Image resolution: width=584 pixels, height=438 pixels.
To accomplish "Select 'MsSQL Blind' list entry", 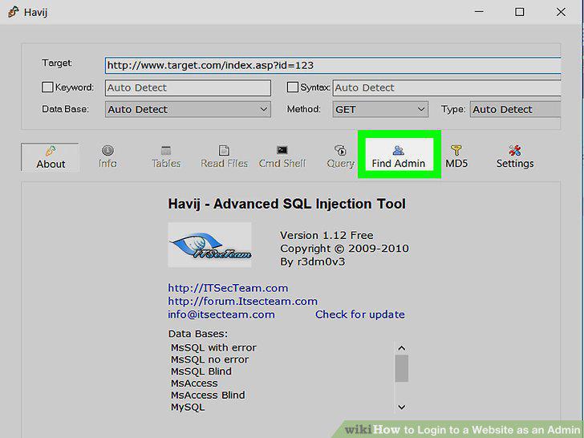I will click(x=201, y=371).
